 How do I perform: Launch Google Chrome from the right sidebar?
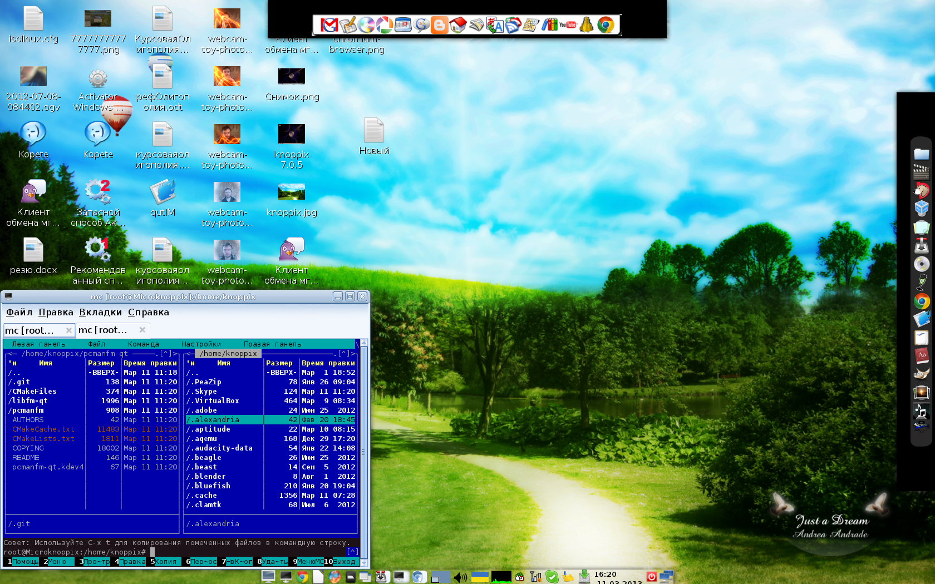[x=922, y=301]
